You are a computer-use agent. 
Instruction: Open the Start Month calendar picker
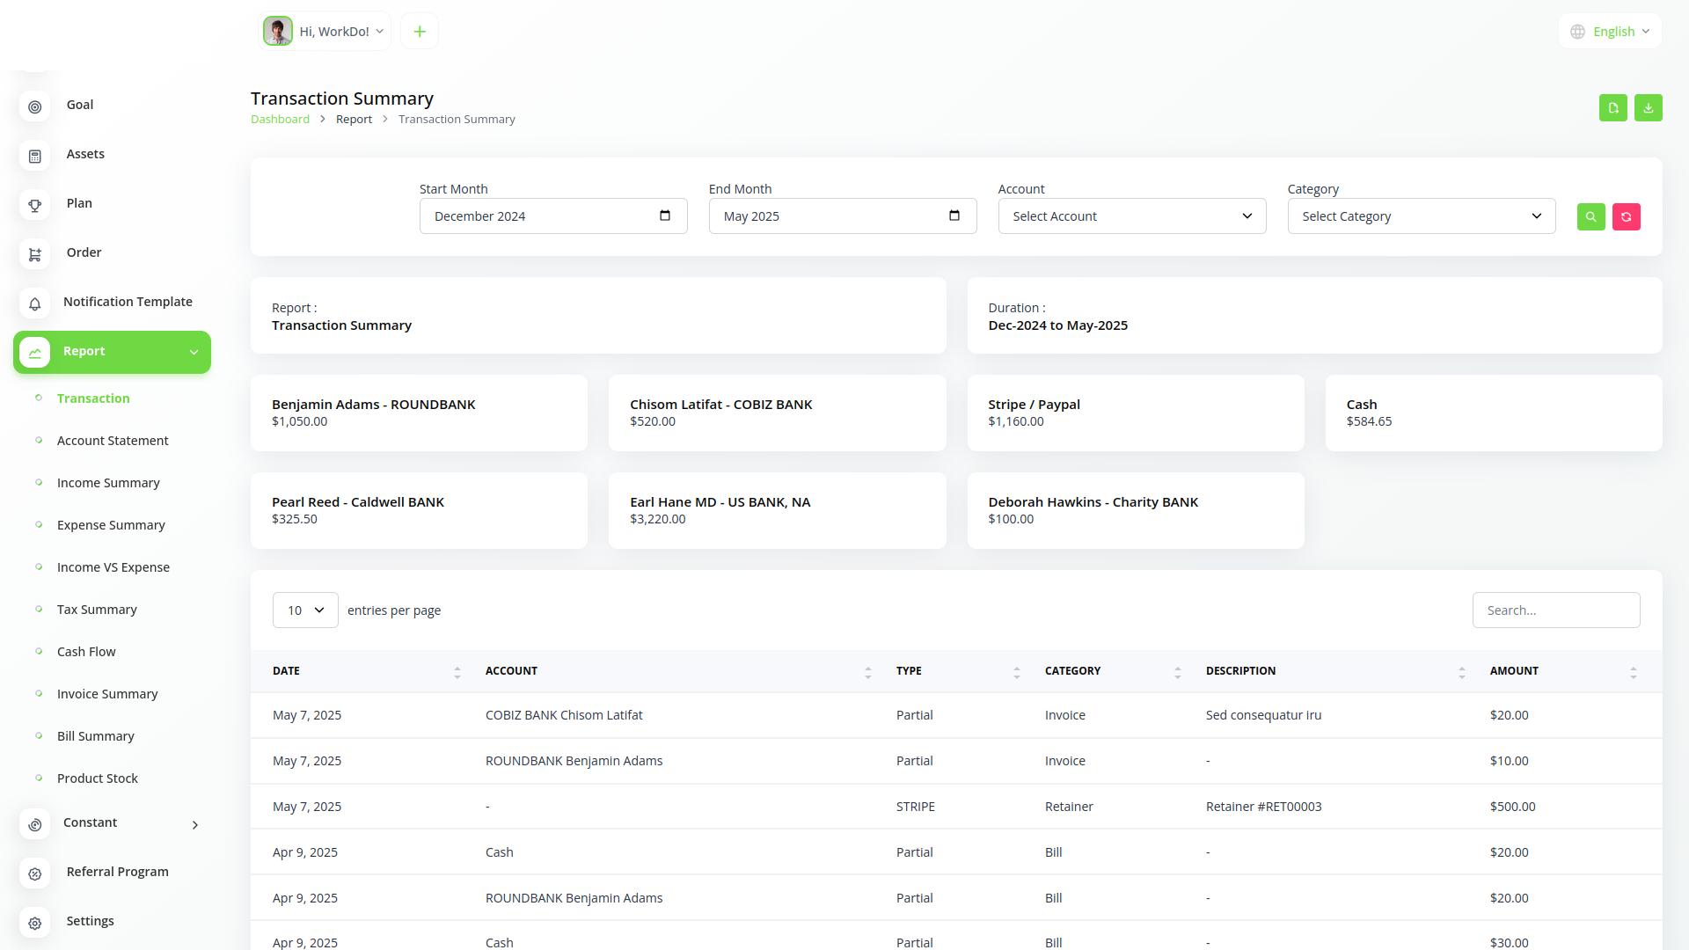(x=665, y=216)
